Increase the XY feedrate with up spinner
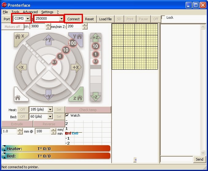This screenshot has width=208, height=171. click(x=48, y=25)
